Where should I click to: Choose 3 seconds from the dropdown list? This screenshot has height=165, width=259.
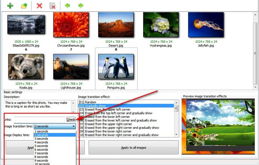click(55, 139)
